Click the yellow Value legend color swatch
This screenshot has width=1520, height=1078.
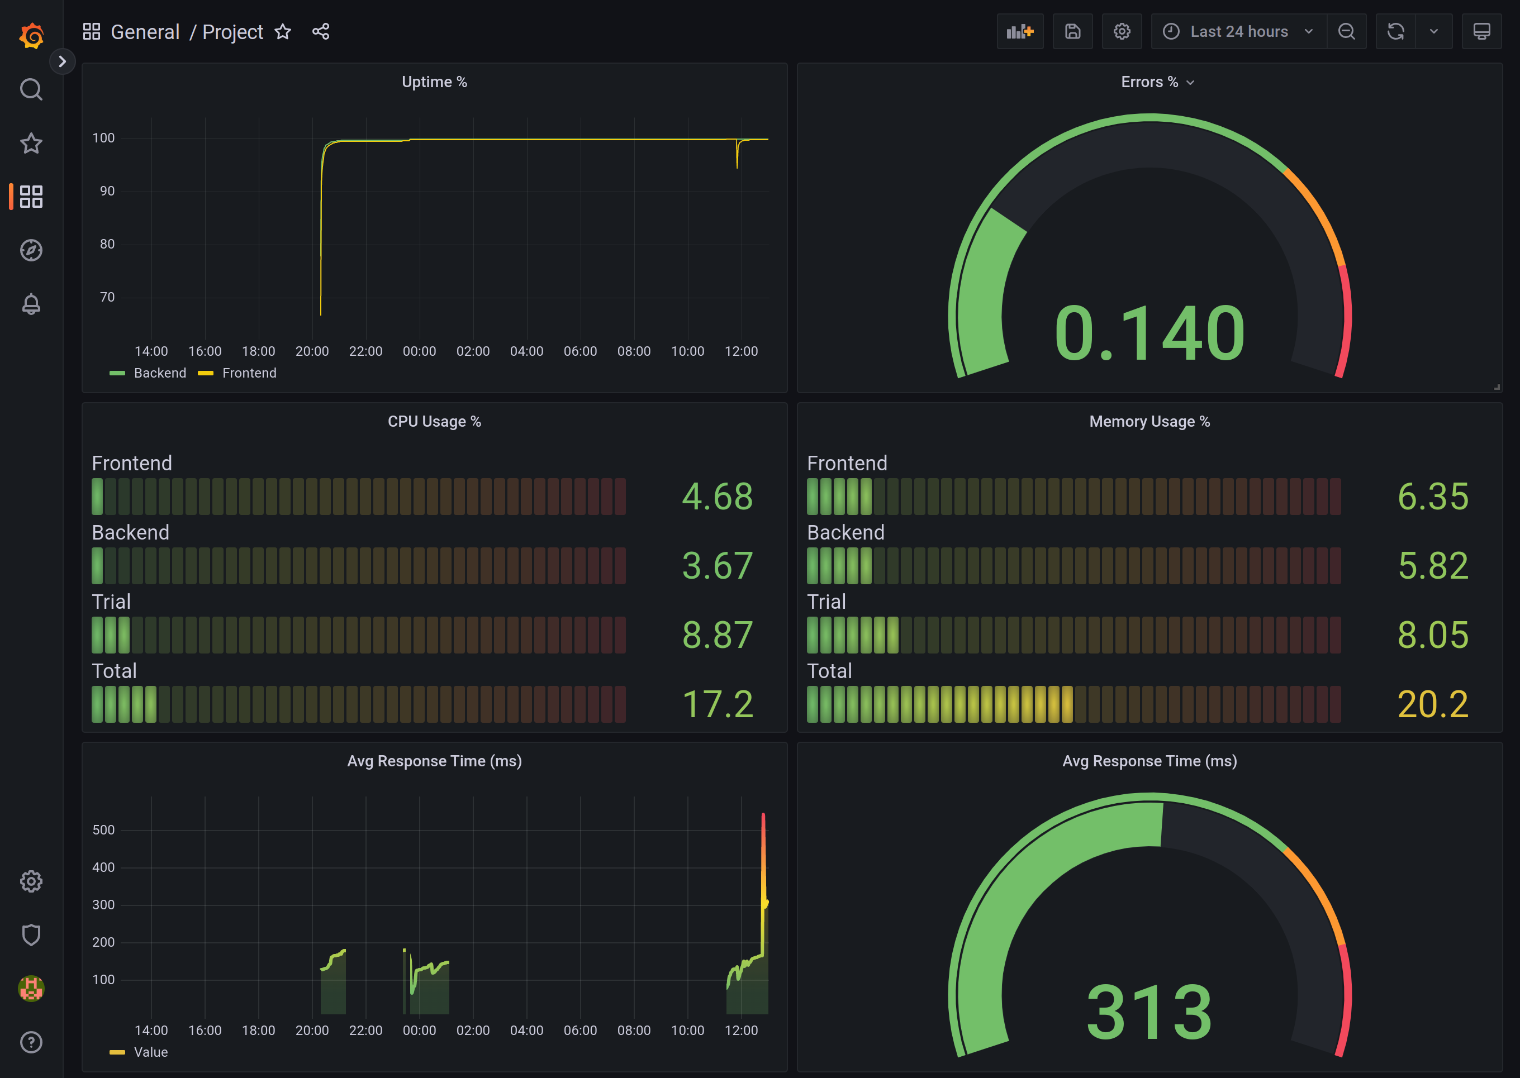pyautogui.click(x=117, y=1052)
